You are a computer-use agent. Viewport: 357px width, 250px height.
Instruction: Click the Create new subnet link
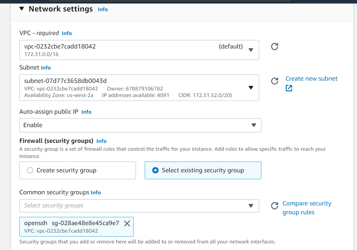tap(311, 79)
